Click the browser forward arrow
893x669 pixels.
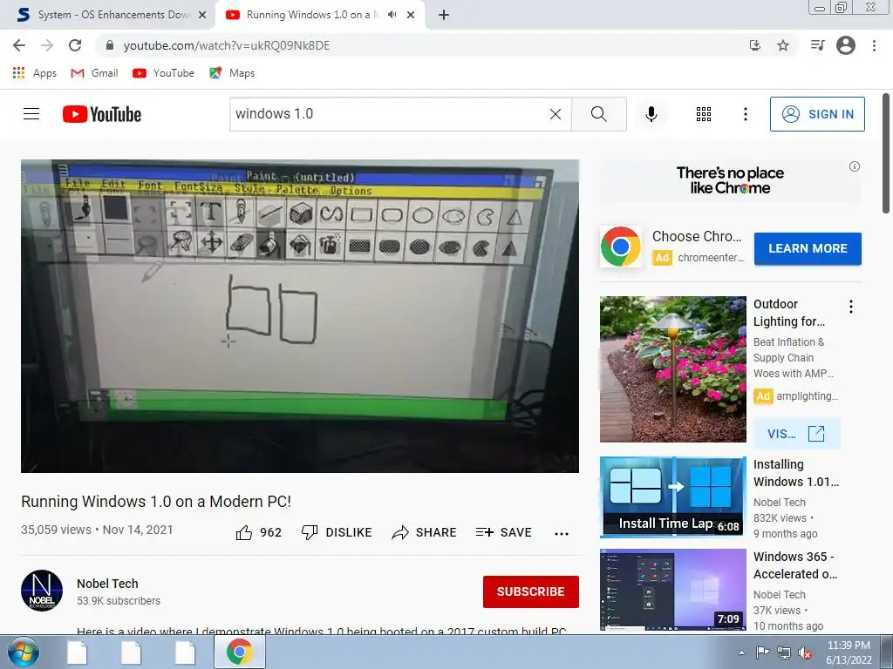pos(47,45)
